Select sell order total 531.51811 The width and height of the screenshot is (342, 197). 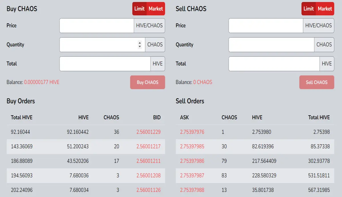(x=319, y=176)
